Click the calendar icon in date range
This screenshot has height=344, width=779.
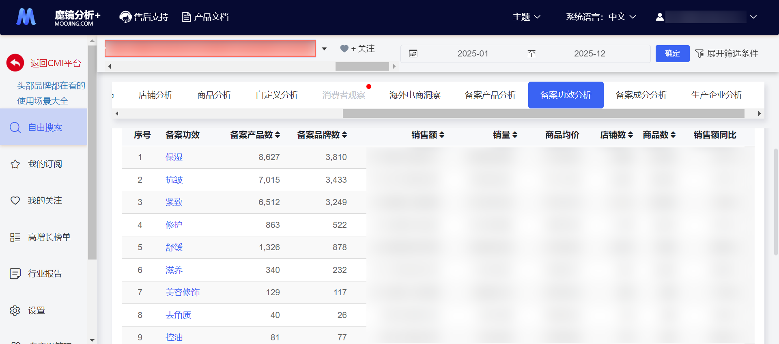pos(413,54)
